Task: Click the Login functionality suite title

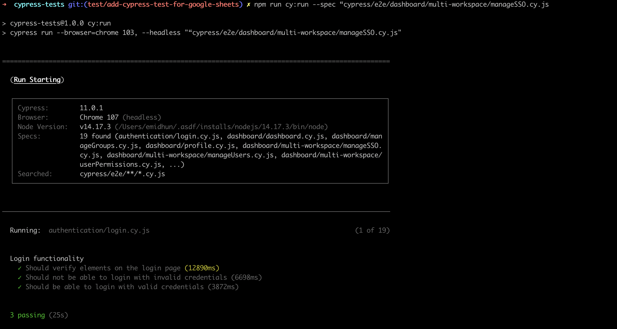Action: pyautogui.click(x=47, y=259)
